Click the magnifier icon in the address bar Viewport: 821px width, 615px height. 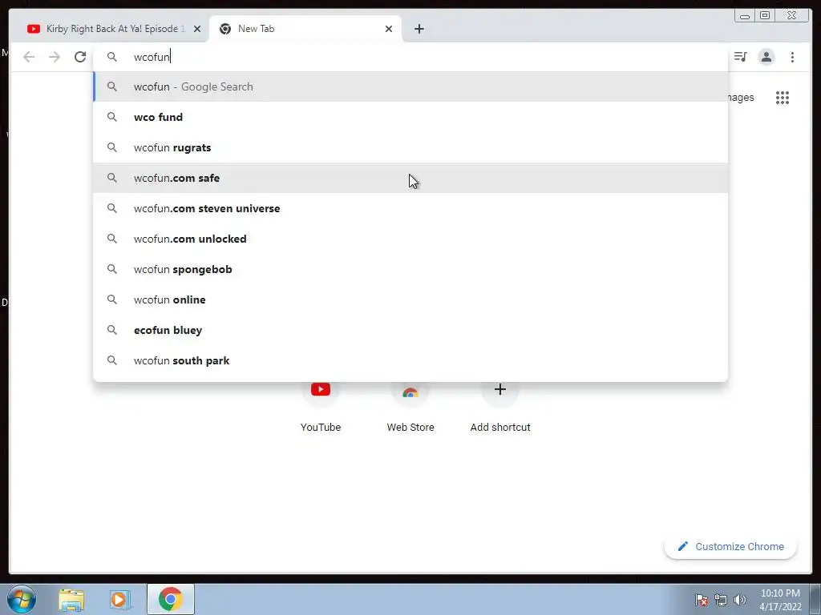tap(112, 57)
